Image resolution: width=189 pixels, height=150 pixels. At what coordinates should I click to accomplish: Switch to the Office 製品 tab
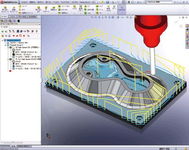pyautogui.click(x=22, y=17)
